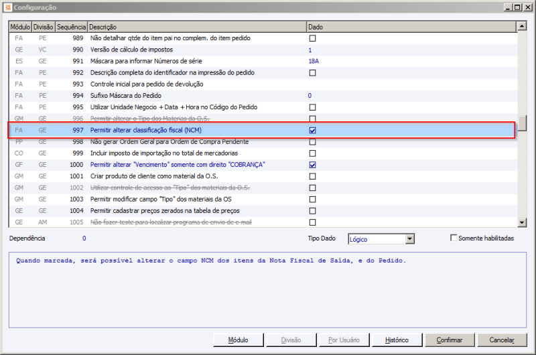Enable row 995 Unidade Negocio no Código
Image resolution: width=536 pixels, height=355 pixels.
[x=312, y=107]
